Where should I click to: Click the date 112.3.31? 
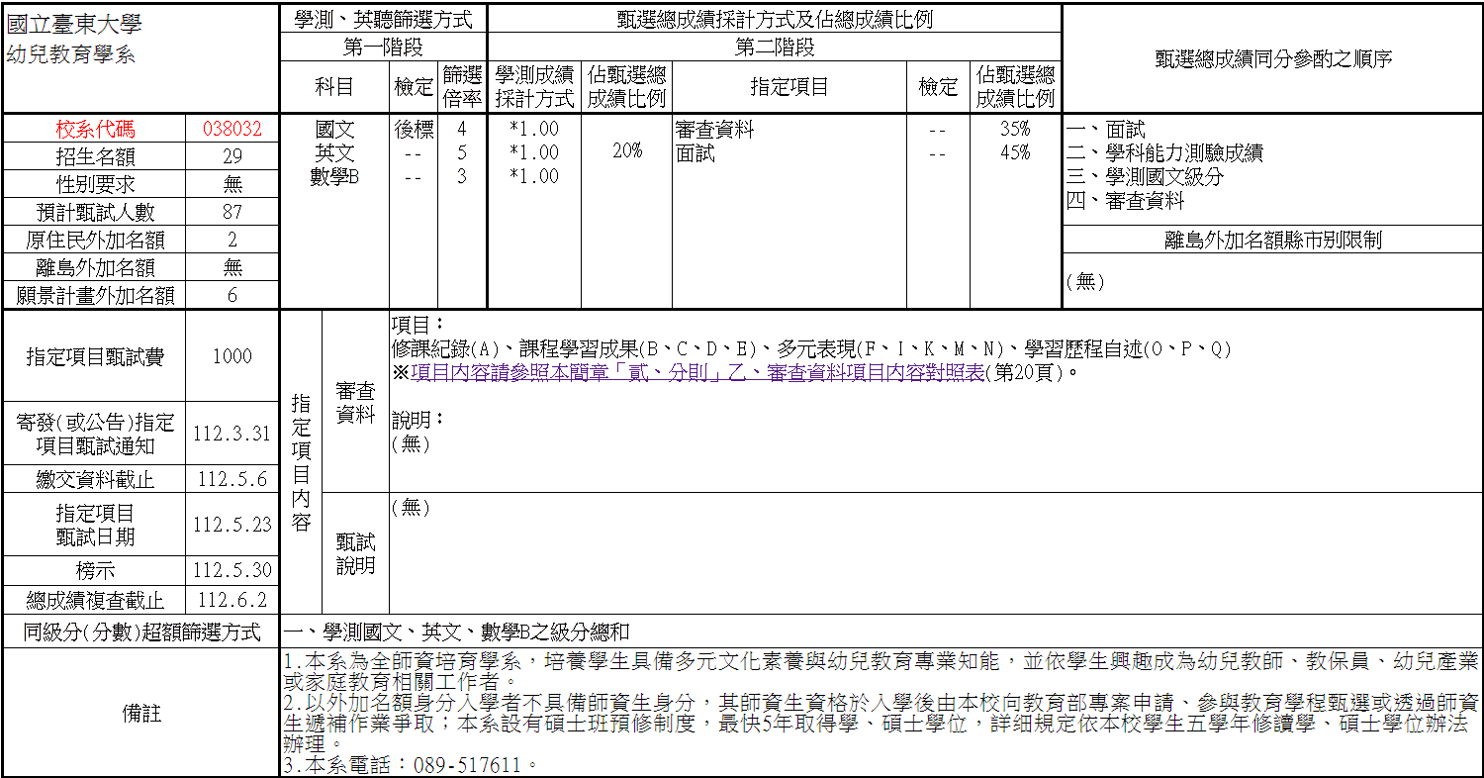(232, 435)
